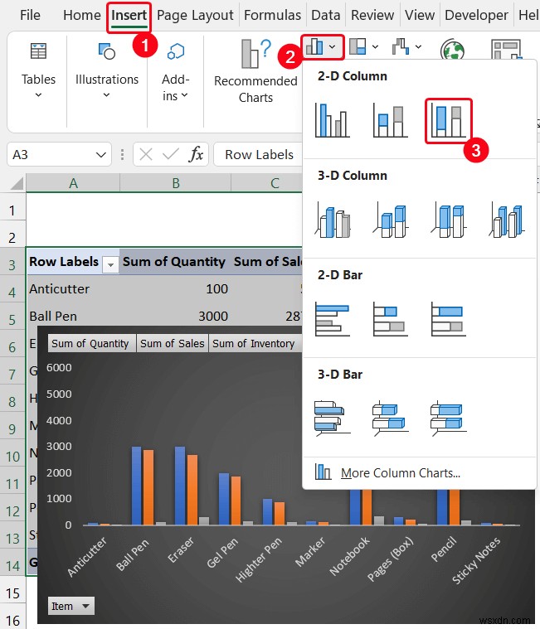Switch to the Page Layout tab
The width and height of the screenshot is (540, 629).
[195, 15]
